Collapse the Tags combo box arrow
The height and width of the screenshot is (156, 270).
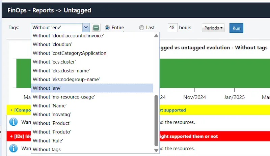tap(86, 28)
